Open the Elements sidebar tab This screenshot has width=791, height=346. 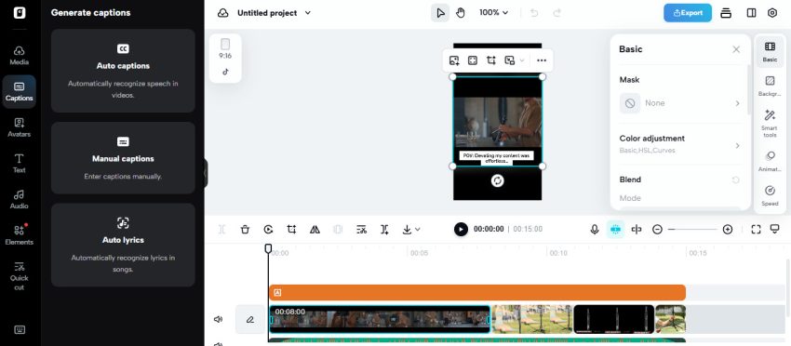[x=20, y=235]
